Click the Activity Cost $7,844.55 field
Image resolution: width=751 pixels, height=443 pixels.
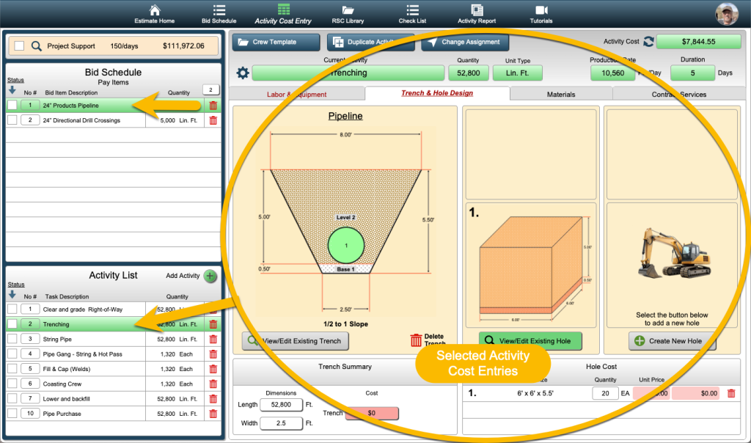(698, 42)
